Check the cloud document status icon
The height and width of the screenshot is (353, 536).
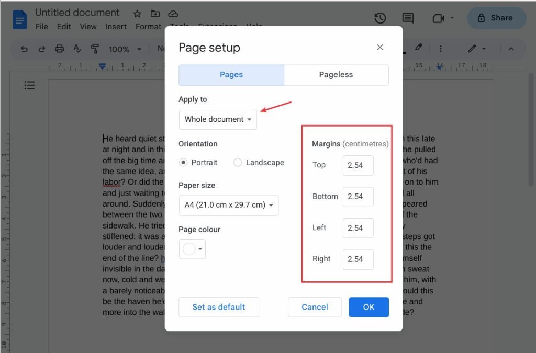click(x=173, y=14)
